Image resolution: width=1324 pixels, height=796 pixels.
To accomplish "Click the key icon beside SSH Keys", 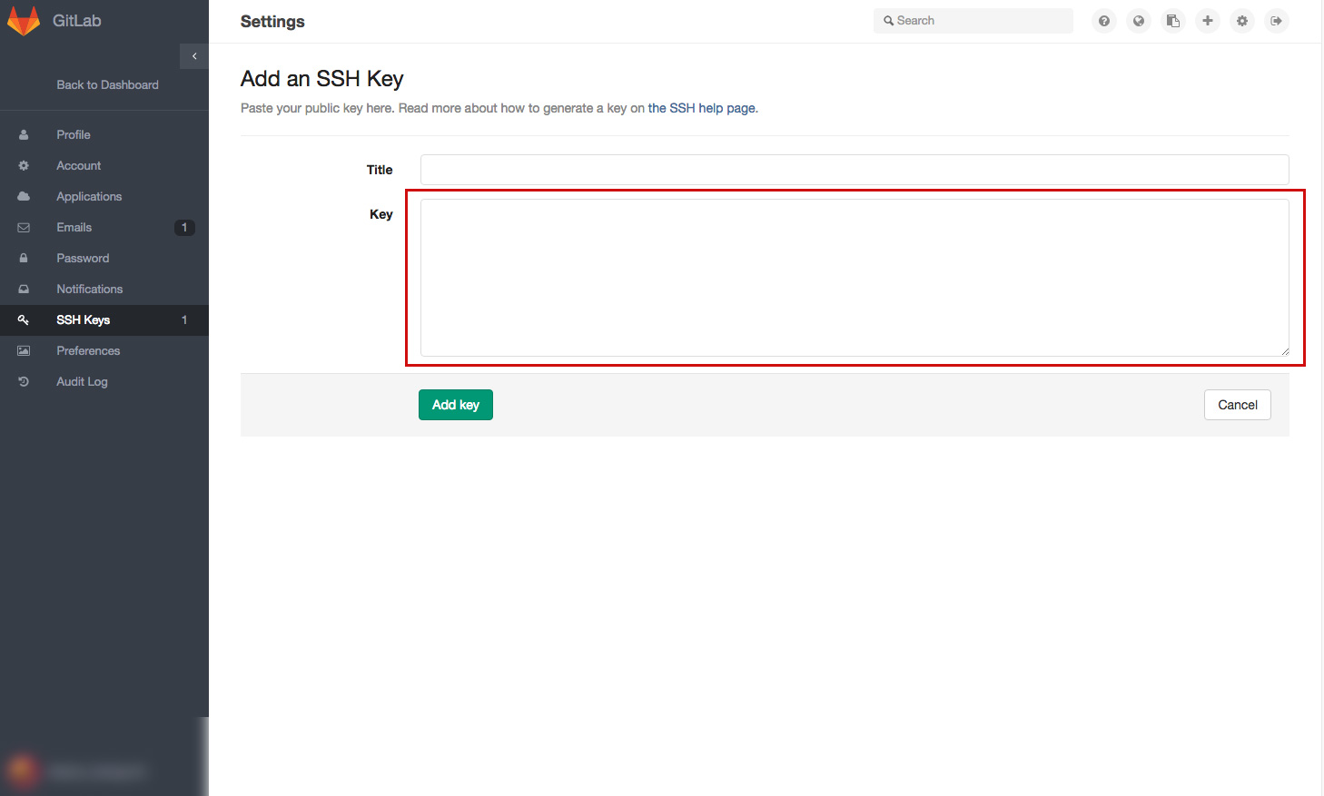I will [23, 319].
